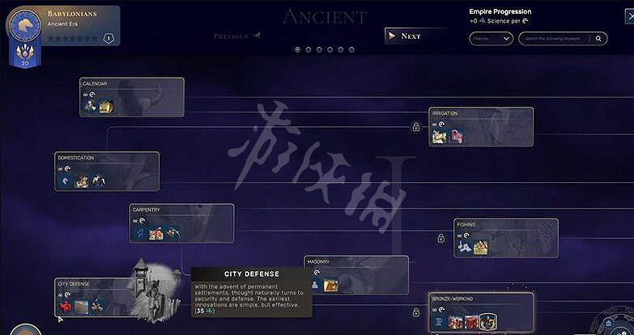Viewport: 634px width, 335px height.
Task: Select the third era page dot
Action: point(319,49)
